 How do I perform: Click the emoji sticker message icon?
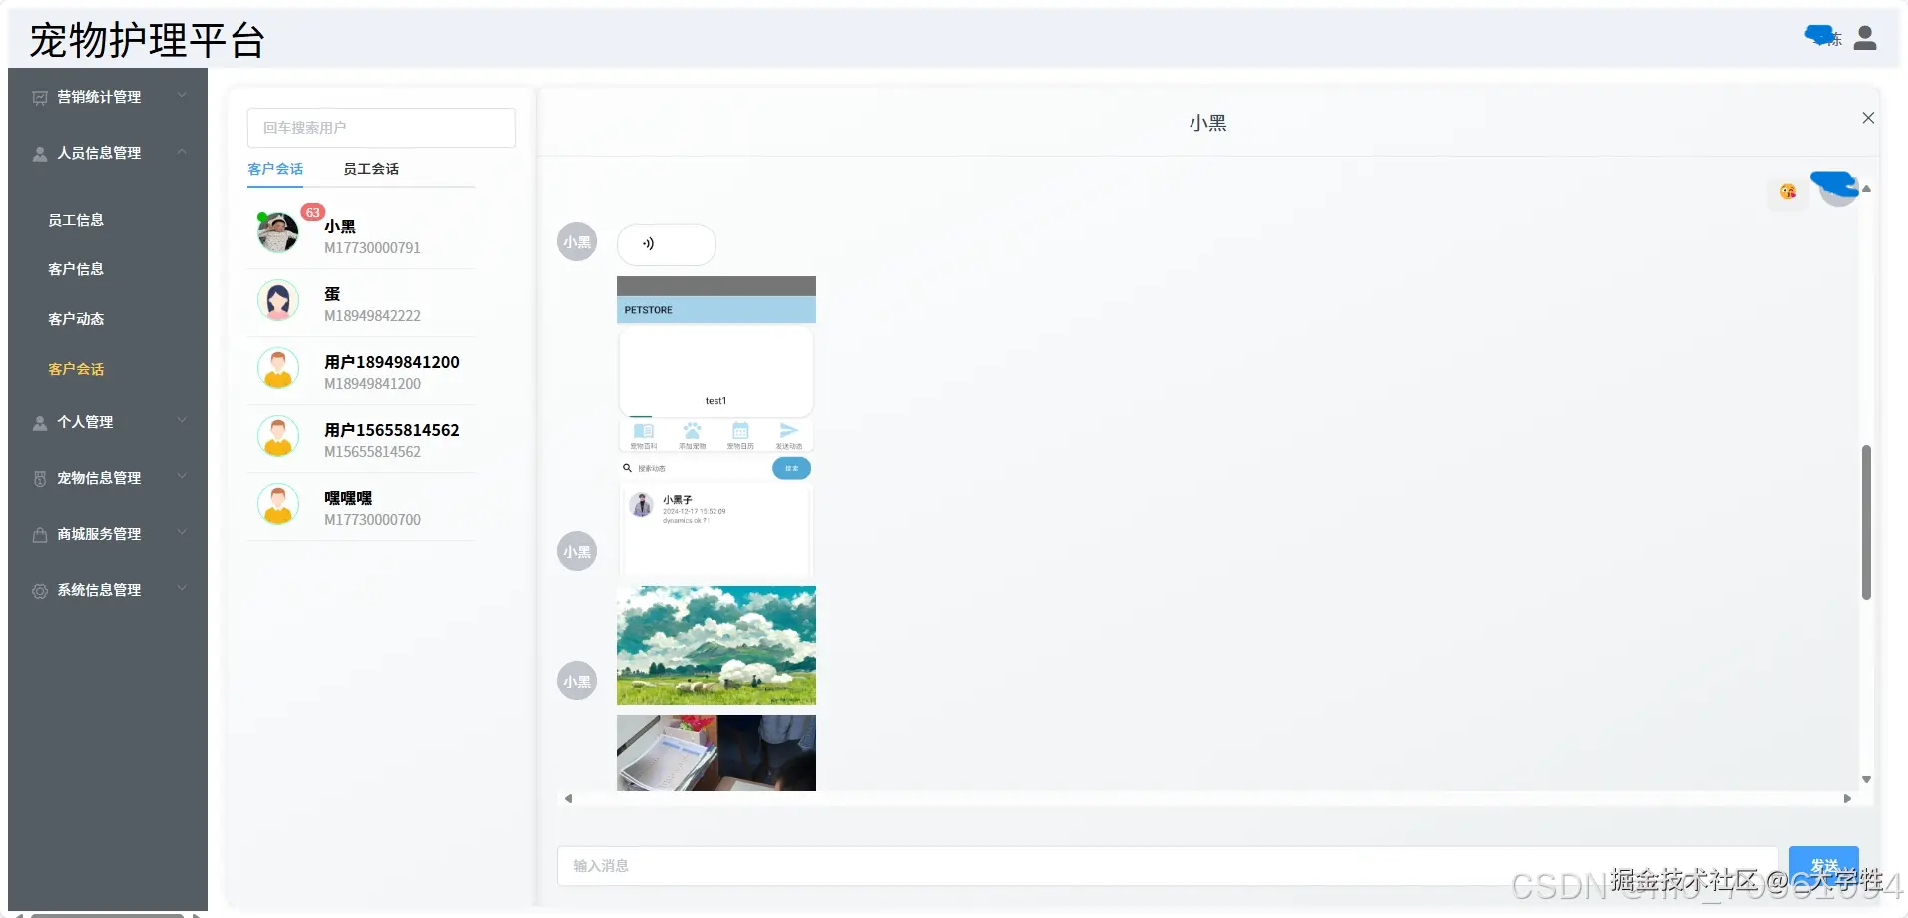point(1787,191)
